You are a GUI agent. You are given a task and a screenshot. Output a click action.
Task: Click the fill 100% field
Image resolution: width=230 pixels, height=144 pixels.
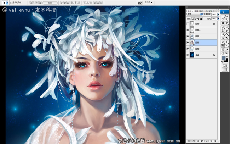point(214,19)
